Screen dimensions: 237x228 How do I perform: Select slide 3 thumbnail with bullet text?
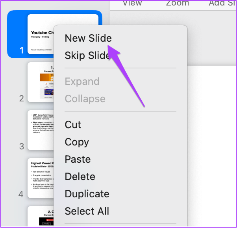(x=41, y=130)
